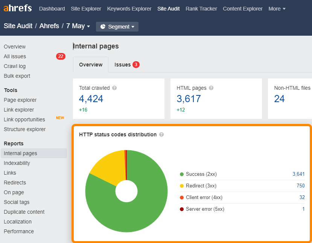Click the pie chart icon in Segment button
The image size is (312, 243).
[103, 27]
